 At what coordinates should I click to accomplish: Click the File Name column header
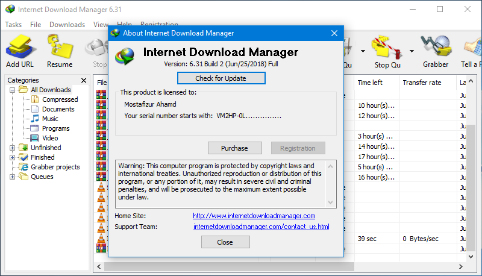[x=101, y=83]
